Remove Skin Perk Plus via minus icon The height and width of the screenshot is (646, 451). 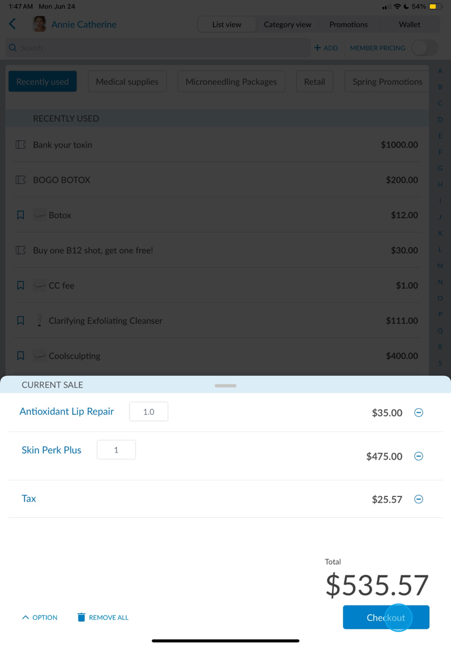coord(419,456)
